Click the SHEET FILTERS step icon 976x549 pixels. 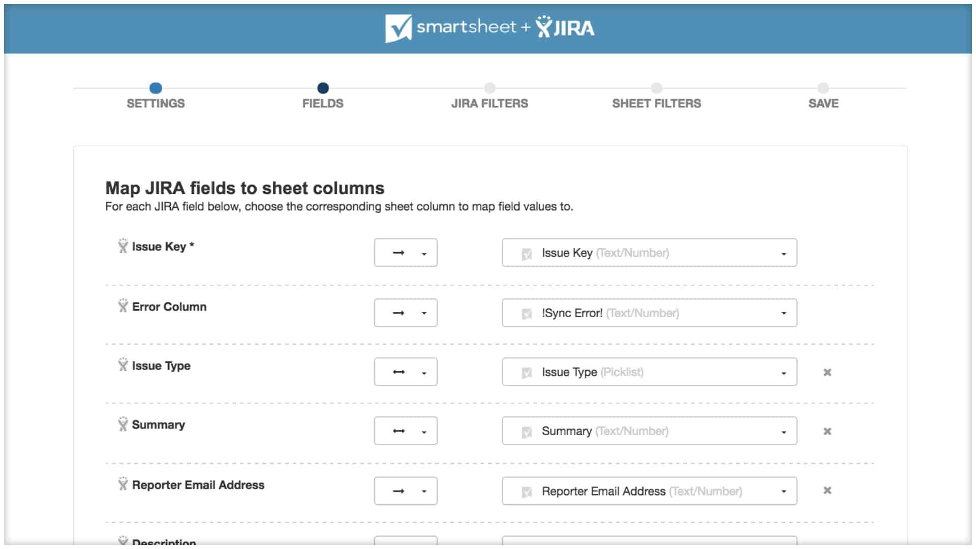coord(657,86)
